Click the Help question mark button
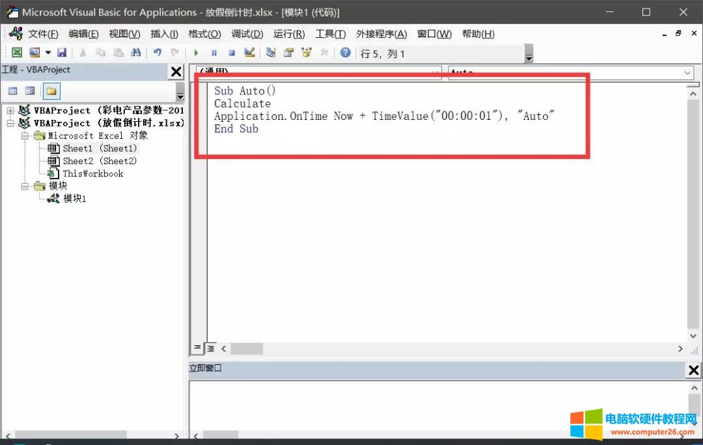Image resolution: width=703 pixels, height=445 pixels. pyautogui.click(x=344, y=52)
